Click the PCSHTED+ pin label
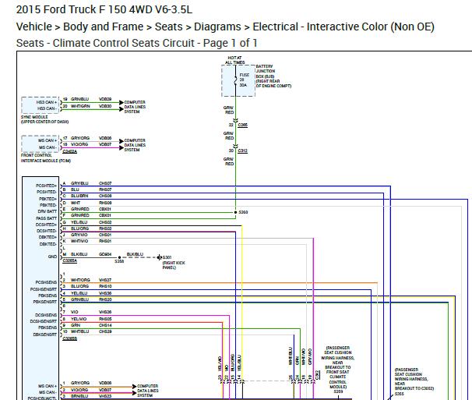The width and height of the screenshot is (472, 400). (47, 186)
